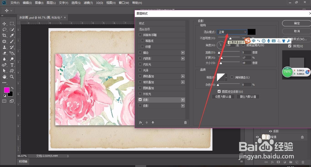Screen dimensions: 311x167
Task: Click 设置为默认值 button
Action: [223, 97]
